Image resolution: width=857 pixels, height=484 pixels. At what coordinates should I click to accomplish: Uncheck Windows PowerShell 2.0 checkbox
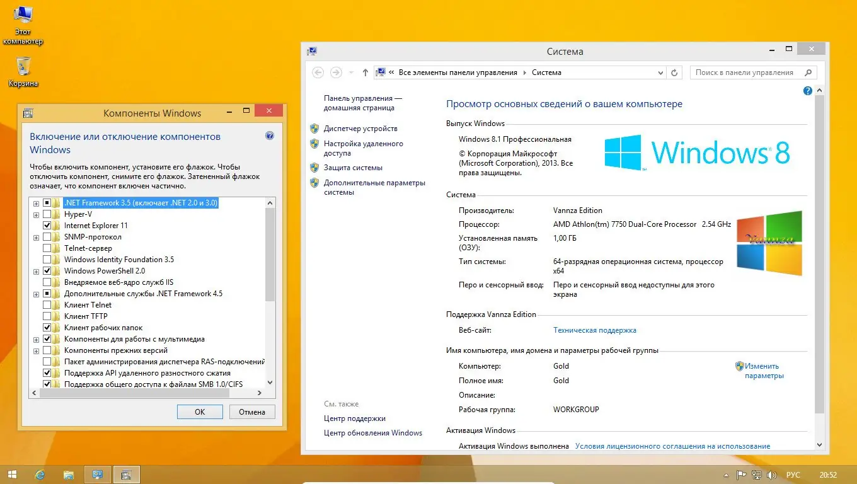click(47, 271)
